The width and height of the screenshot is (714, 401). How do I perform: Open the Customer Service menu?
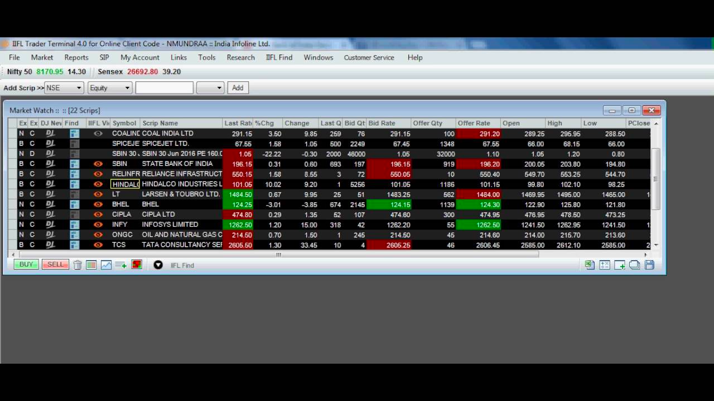pos(369,57)
